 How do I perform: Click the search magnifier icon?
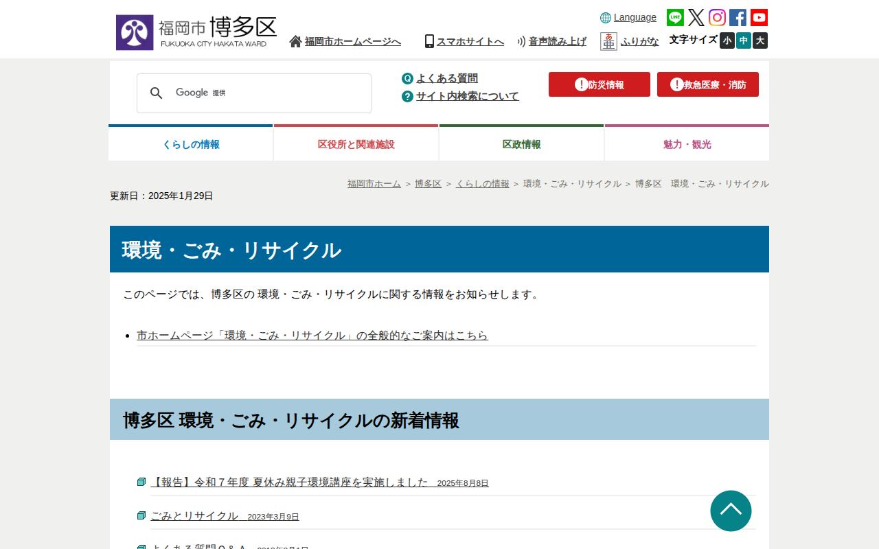157,93
